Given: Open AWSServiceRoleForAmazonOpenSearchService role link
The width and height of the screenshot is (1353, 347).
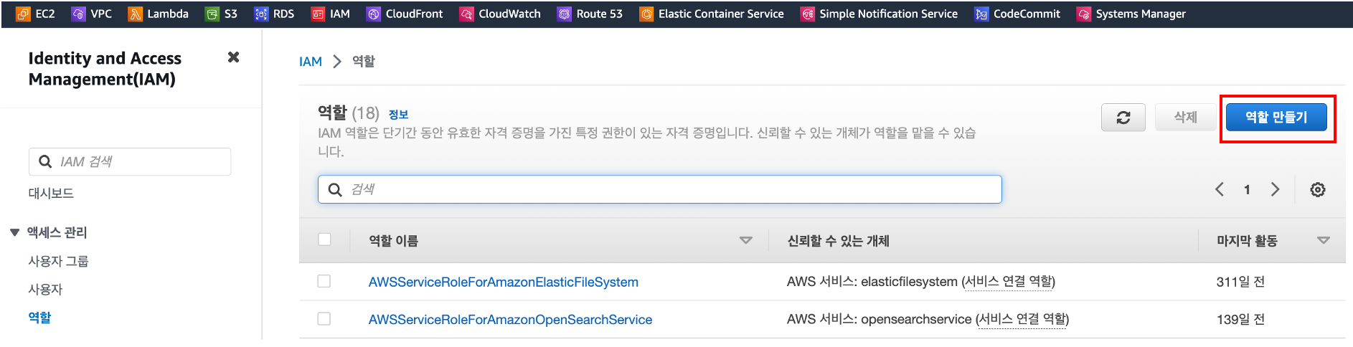Looking at the screenshot, I should (510, 319).
